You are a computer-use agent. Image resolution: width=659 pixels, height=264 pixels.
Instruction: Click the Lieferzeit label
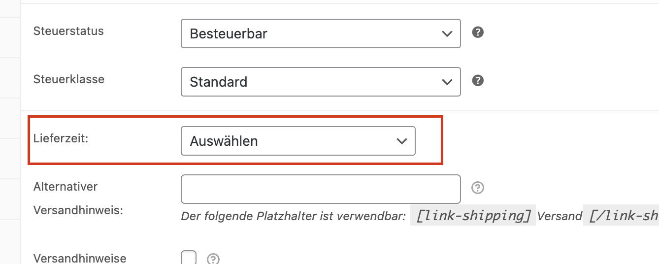tap(61, 138)
